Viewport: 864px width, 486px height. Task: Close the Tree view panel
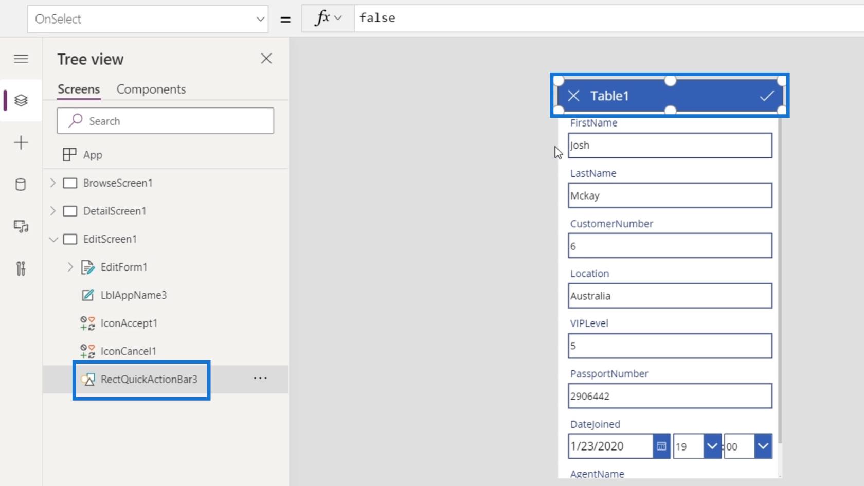[x=266, y=59]
